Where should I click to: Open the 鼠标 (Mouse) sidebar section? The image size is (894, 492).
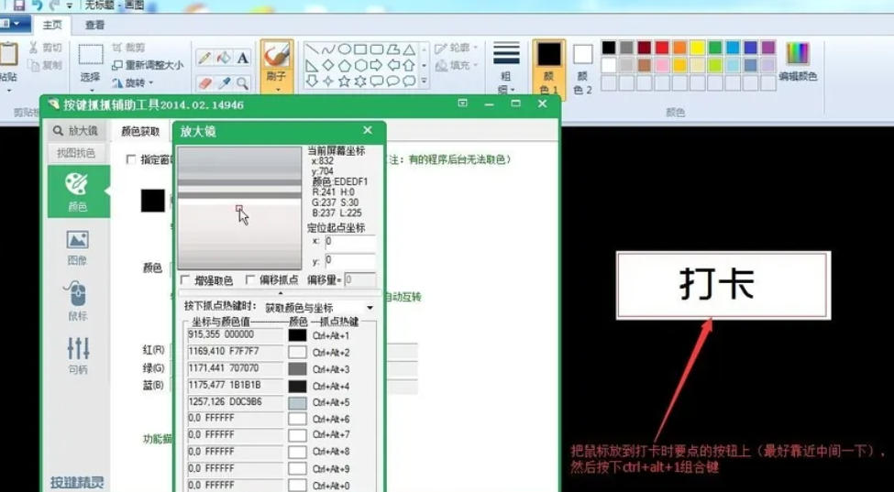coord(77,301)
